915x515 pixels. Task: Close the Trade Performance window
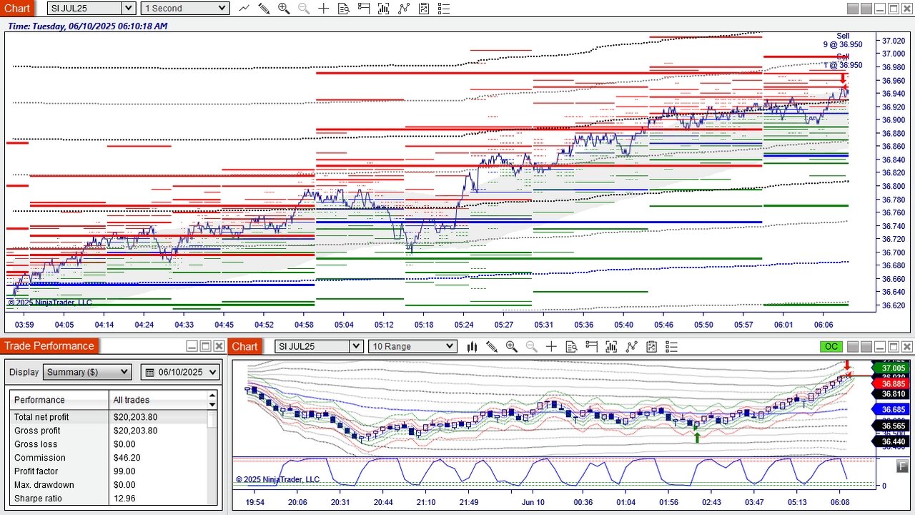tap(219, 346)
